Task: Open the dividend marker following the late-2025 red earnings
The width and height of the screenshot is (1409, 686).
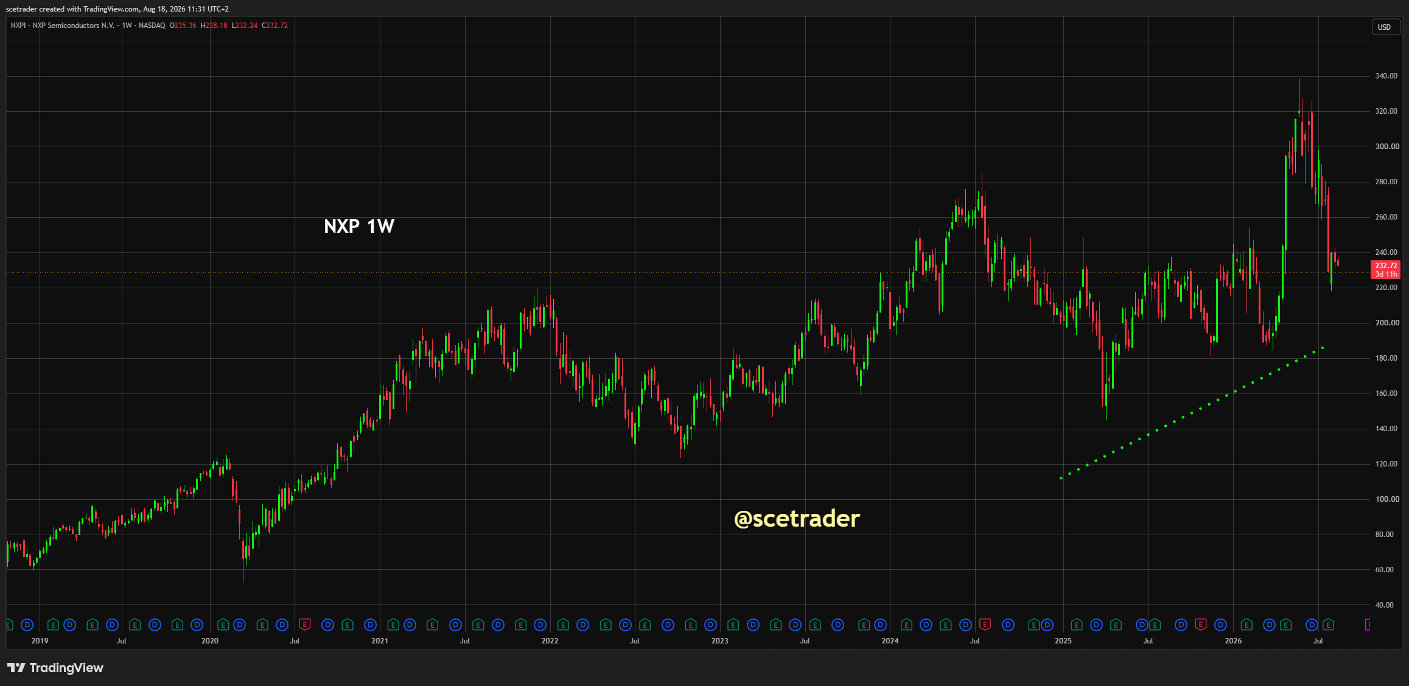Action: click(1220, 624)
